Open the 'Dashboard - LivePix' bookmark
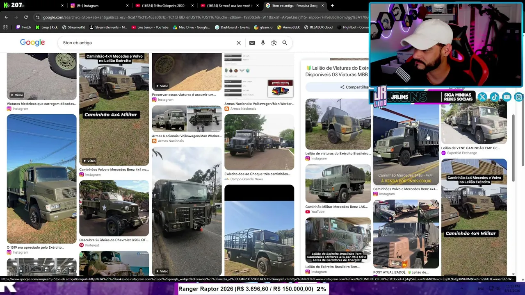This screenshot has width=525, height=295. pyautogui.click(x=232, y=27)
